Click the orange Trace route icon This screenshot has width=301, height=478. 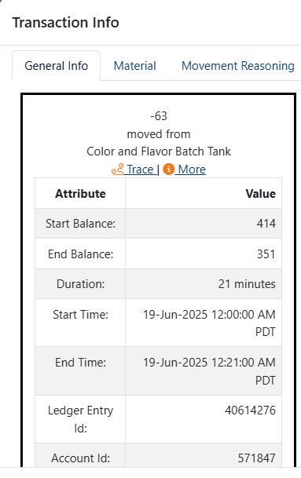[118, 170]
